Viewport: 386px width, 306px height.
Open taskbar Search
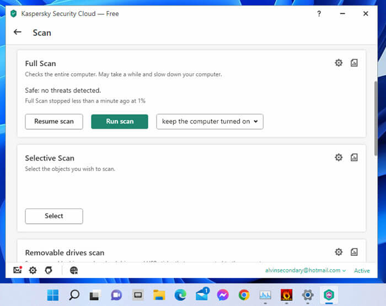(x=74, y=295)
